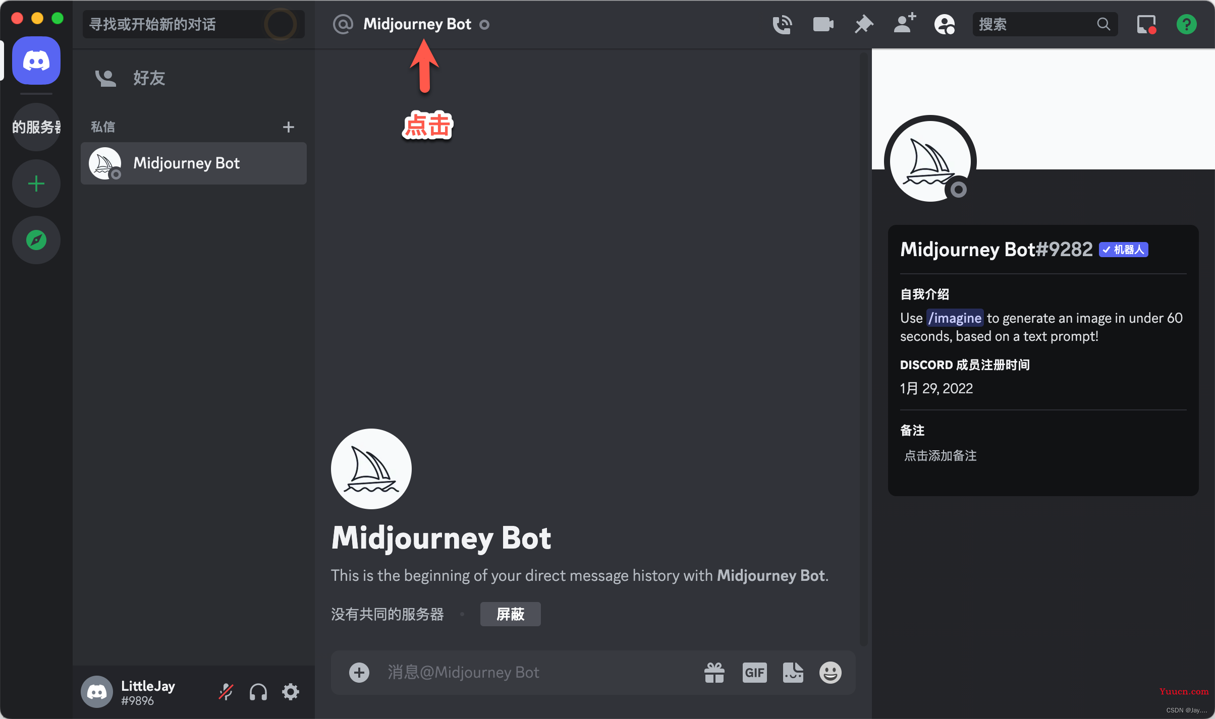Open user settings gear icon
The width and height of the screenshot is (1215, 719).
coord(291,692)
